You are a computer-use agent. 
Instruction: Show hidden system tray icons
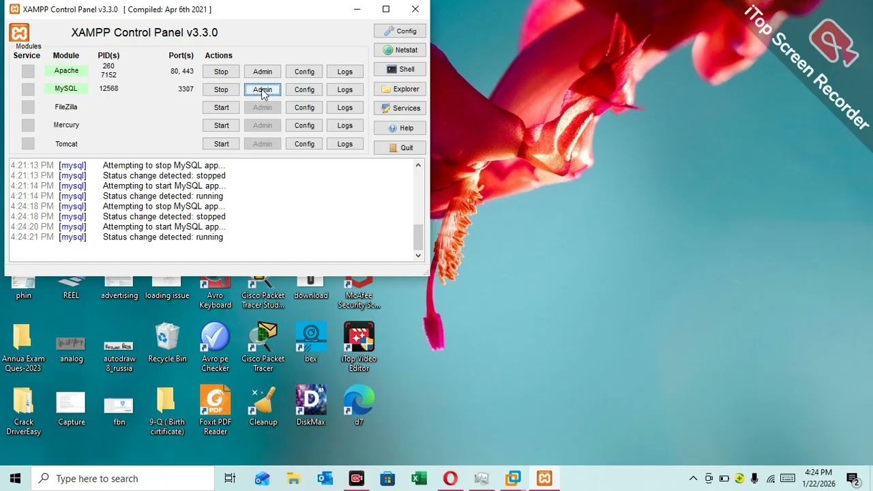(693, 479)
